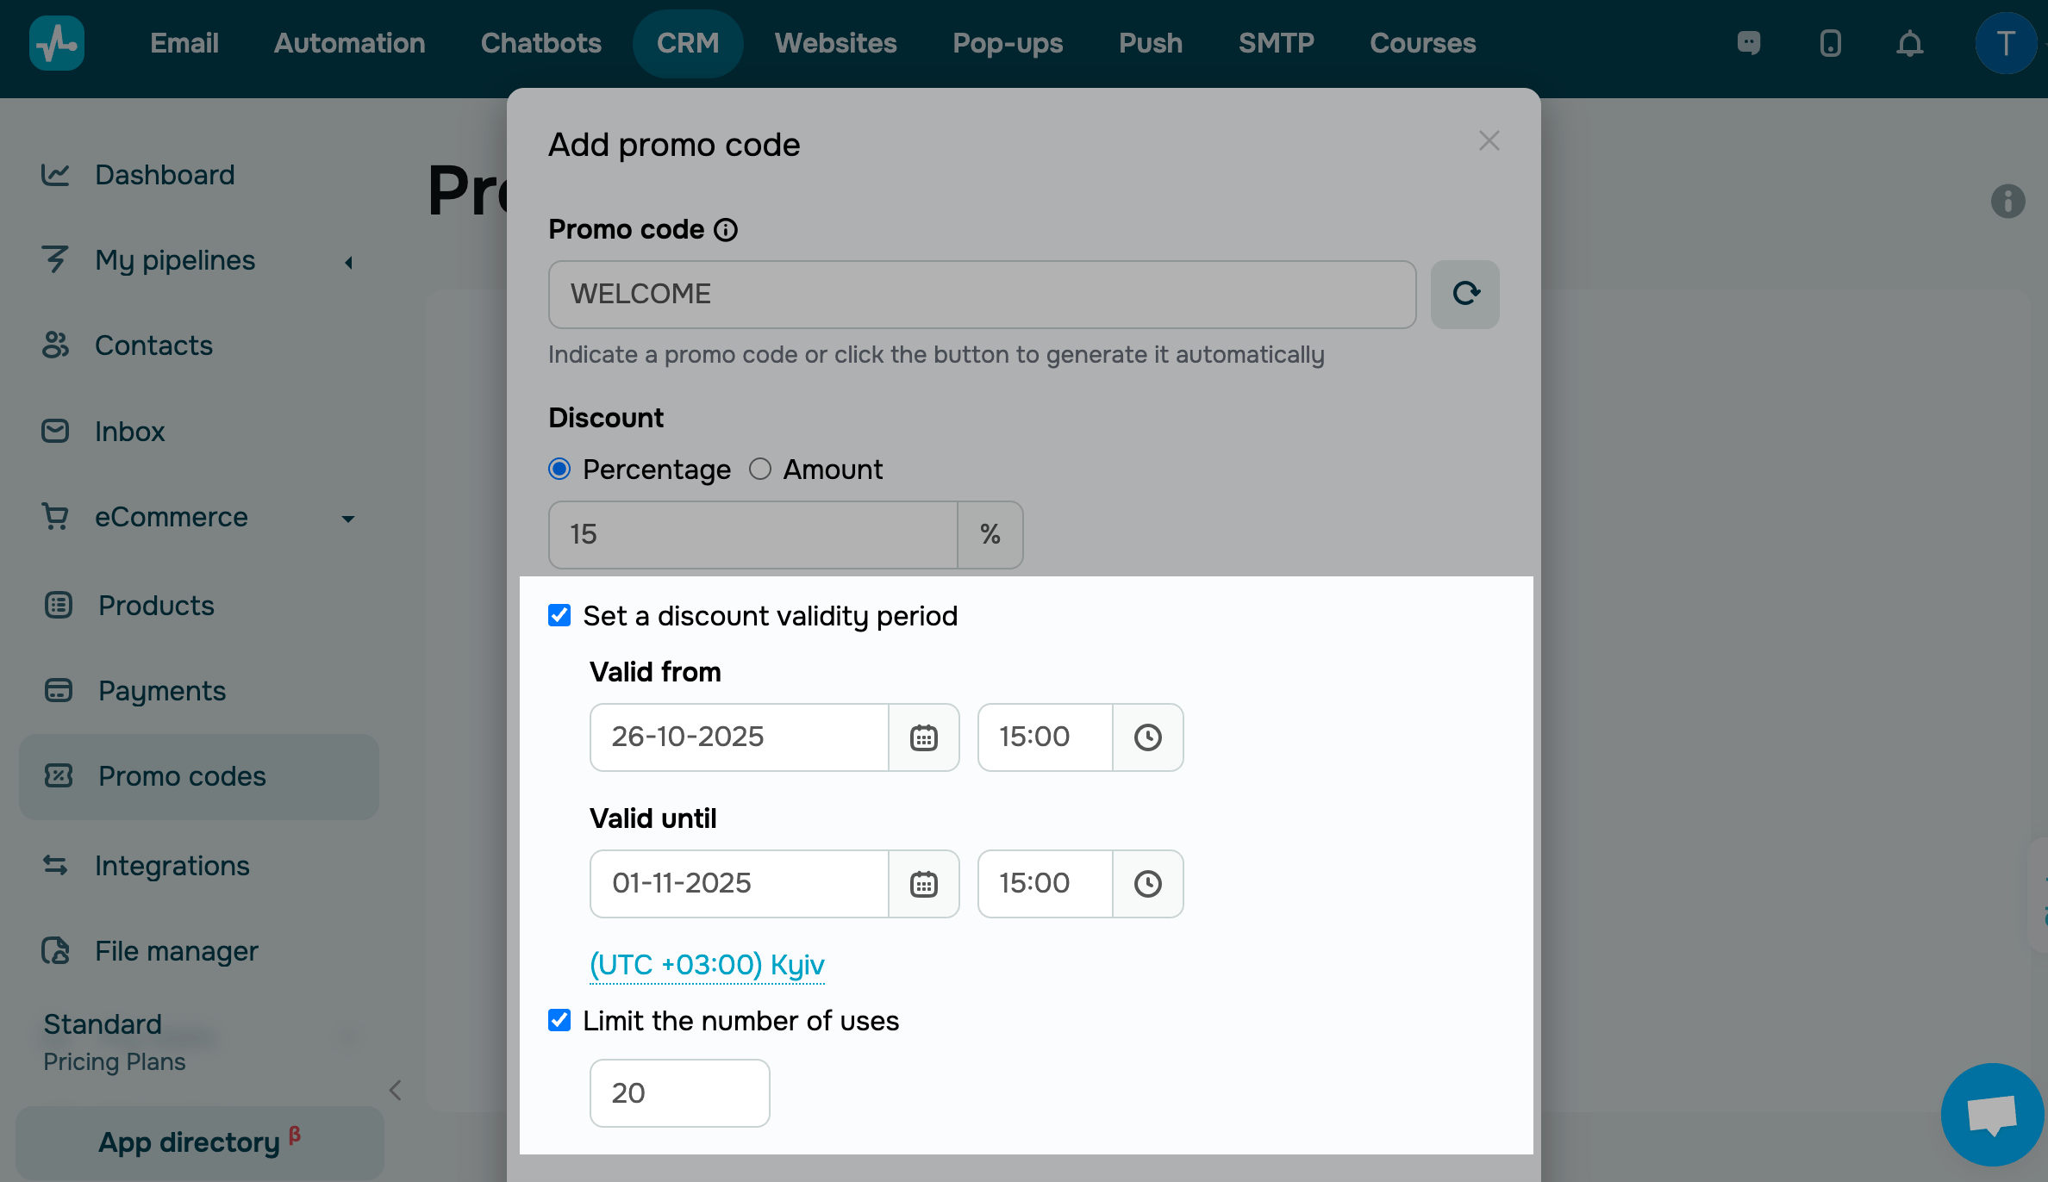Image resolution: width=2048 pixels, height=1182 pixels.
Task: Collapse the eCommerce section arrow
Action: pos(348,519)
